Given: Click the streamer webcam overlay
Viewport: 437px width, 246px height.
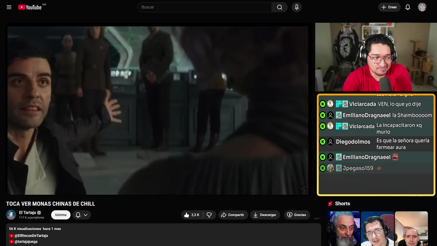Looking at the screenshot, I should 376,57.
